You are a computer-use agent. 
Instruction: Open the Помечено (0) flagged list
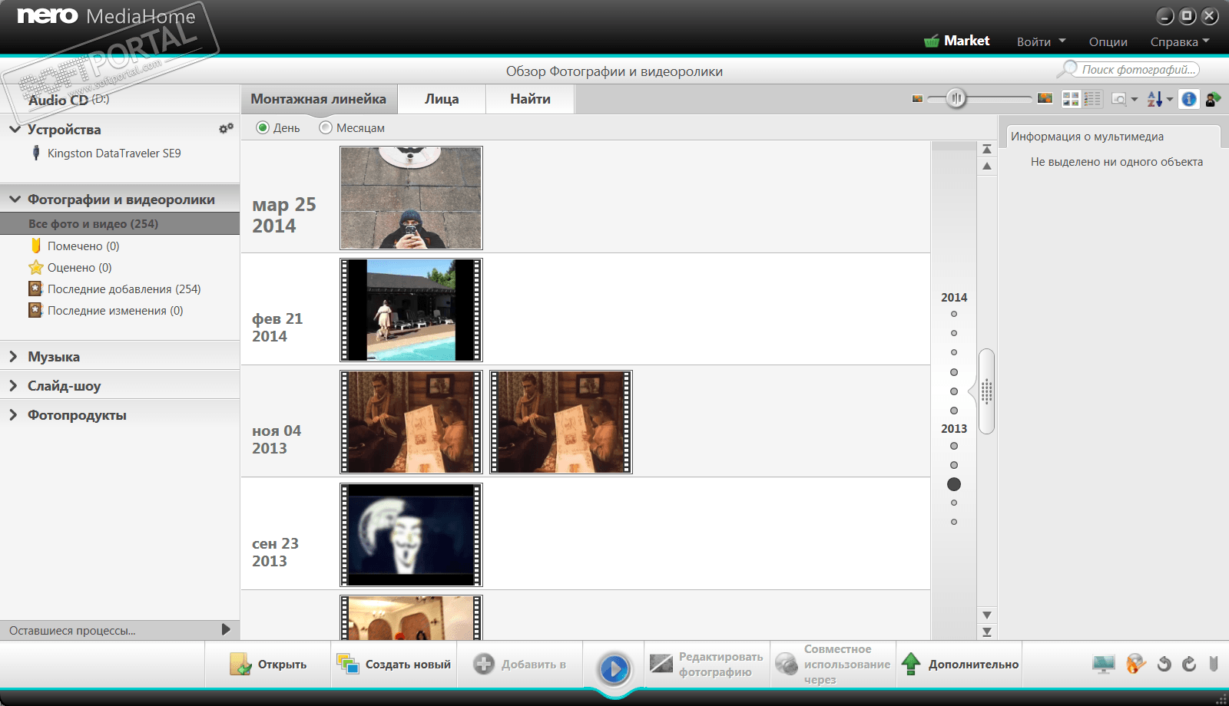(x=75, y=246)
